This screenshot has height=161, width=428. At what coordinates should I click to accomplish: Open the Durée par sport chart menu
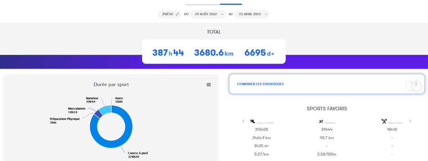coord(209,85)
